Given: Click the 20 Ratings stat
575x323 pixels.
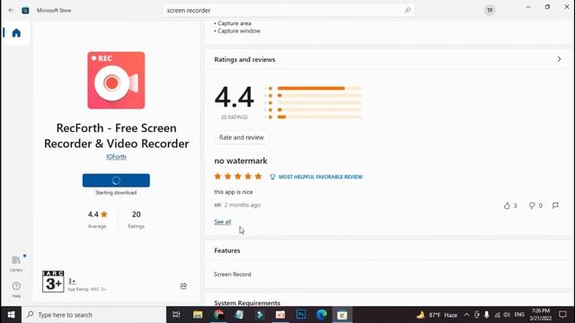Looking at the screenshot, I should [x=136, y=219].
